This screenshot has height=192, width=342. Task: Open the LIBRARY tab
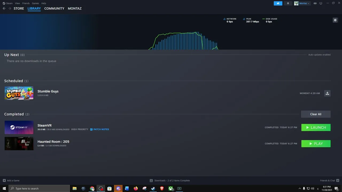[x=34, y=9]
